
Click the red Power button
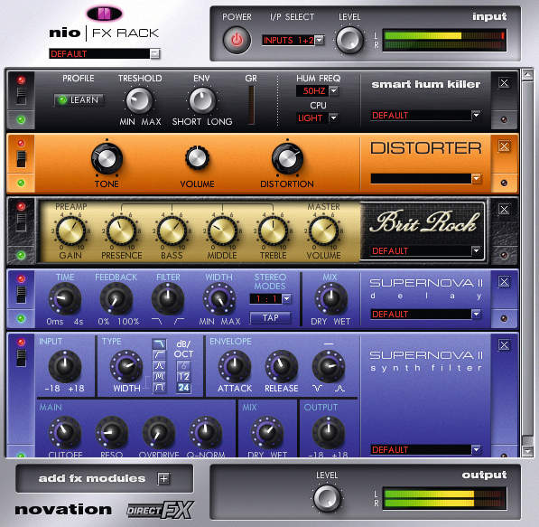tap(237, 41)
